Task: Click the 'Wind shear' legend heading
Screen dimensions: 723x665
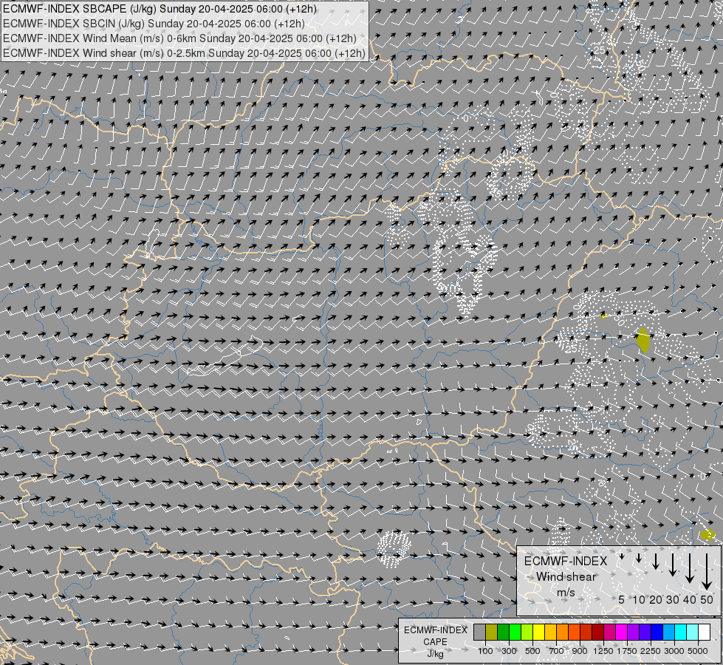Action: pyautogui.click(x=566, y=576)
